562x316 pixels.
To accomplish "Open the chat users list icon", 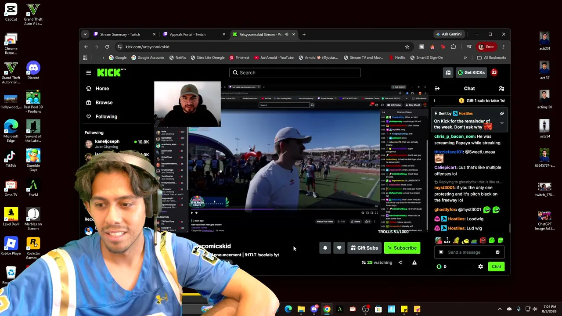I will tap(501, 89).
